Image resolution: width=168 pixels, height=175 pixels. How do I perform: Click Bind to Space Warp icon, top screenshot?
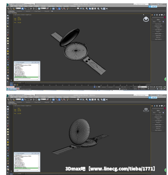13,9
